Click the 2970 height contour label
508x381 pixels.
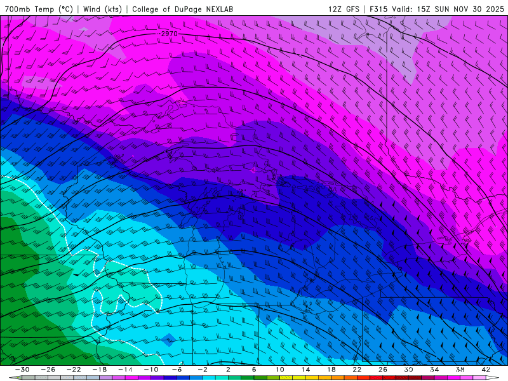[x=169, y=34]
